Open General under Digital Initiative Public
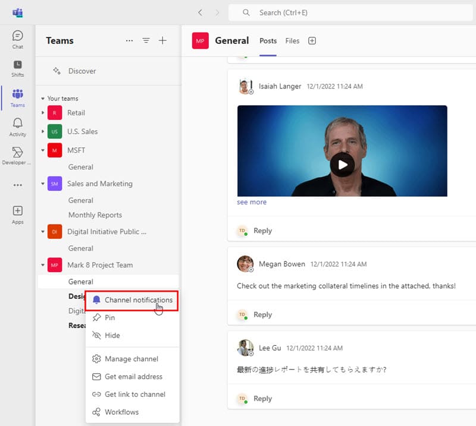476x426 pixels. (81, 248)
